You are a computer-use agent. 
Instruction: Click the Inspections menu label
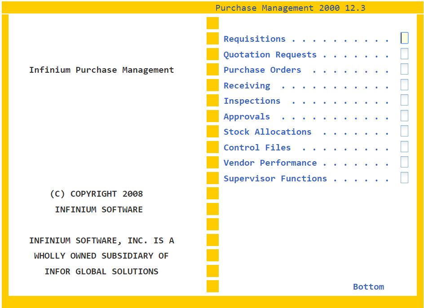(252, 101)
